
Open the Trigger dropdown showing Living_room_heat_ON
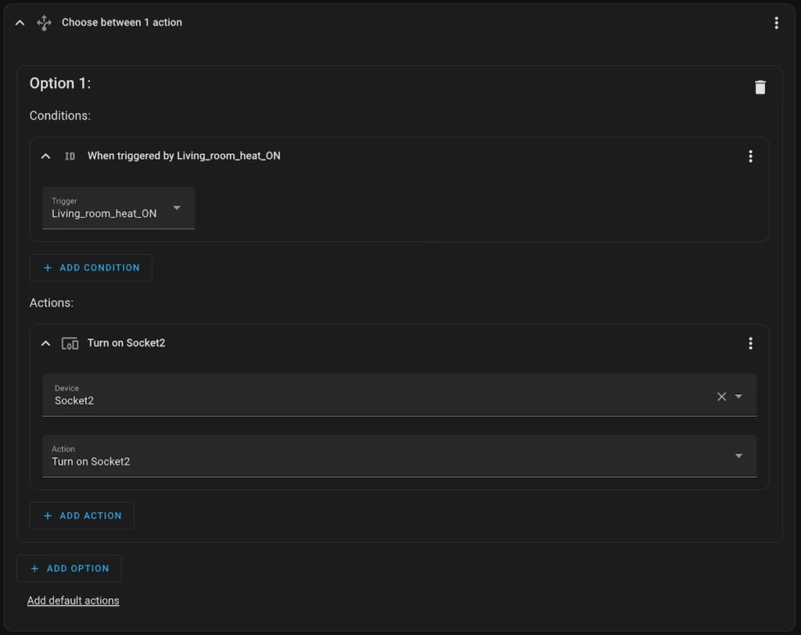pos(118,208)
